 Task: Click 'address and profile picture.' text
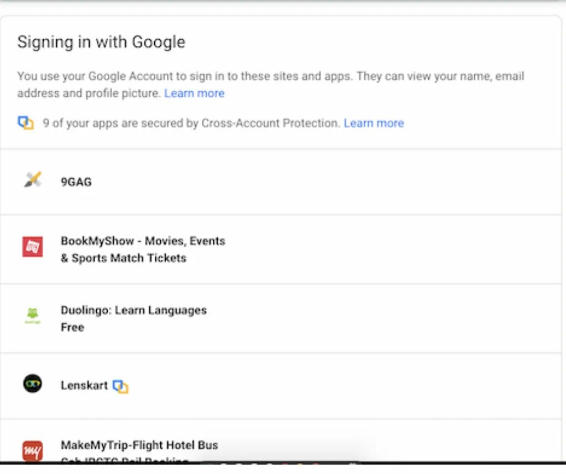89,93
